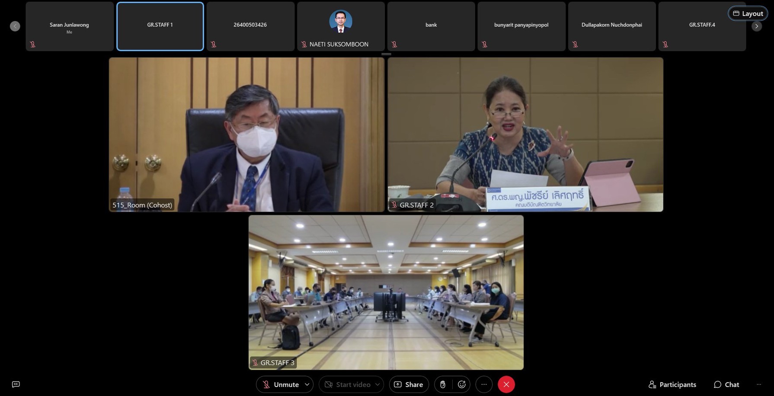Open the Chat panel
Image resolution: width=774 pixels, height=396 pixels.
tap(726, 384)
